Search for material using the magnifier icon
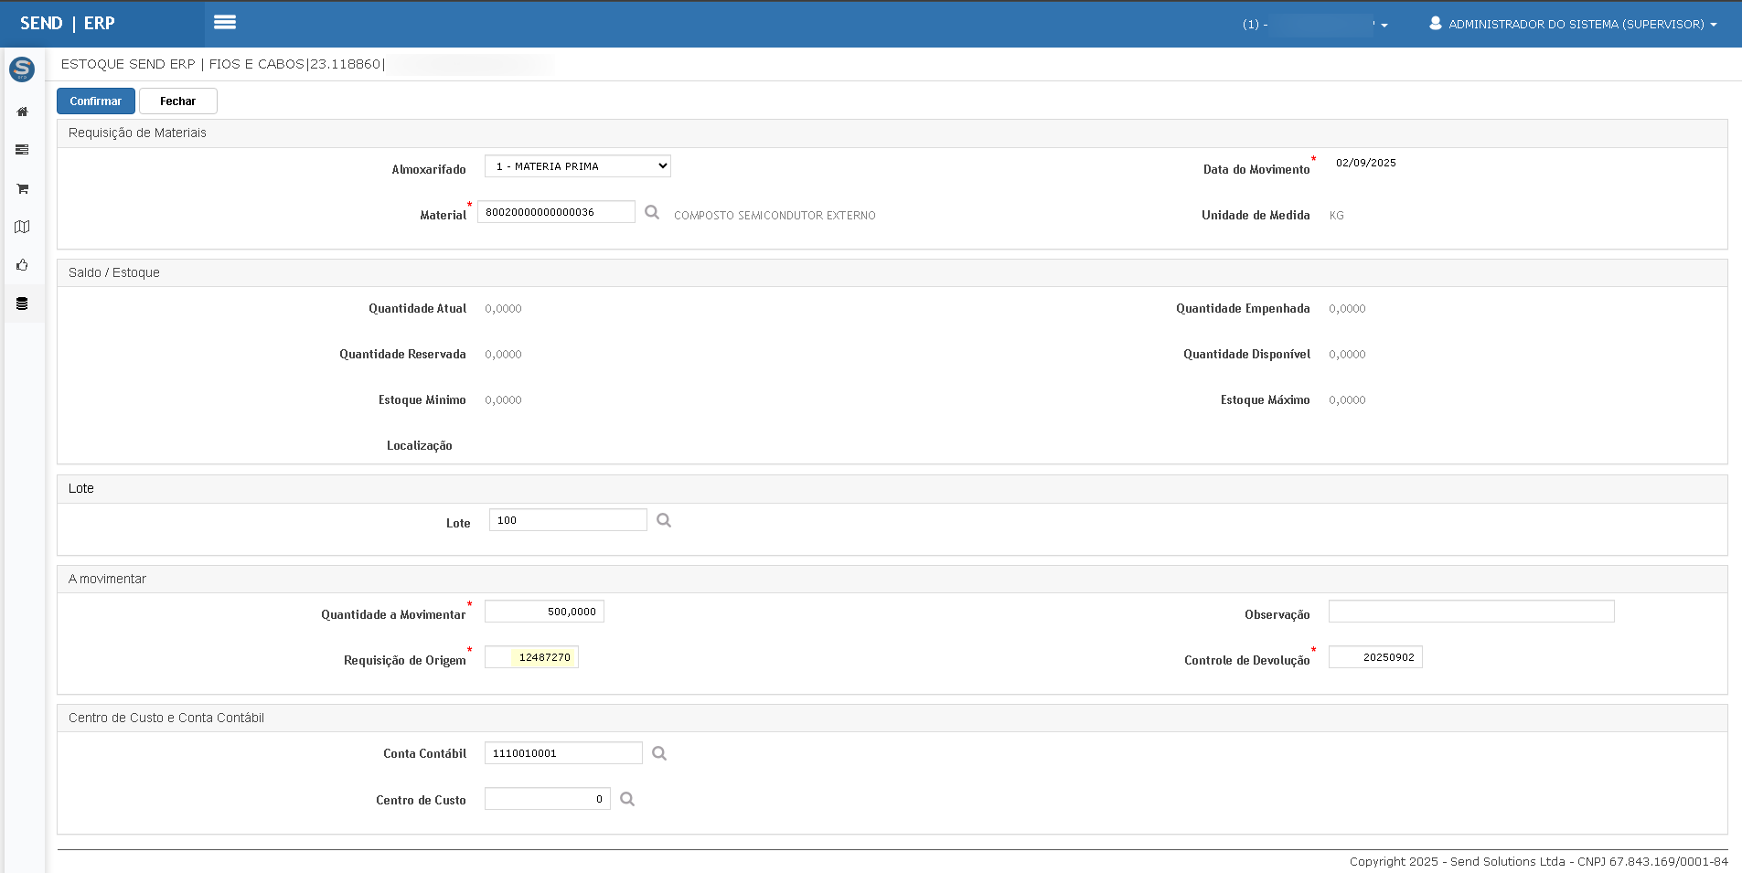This screenshot has height=873, width=1742. [652, 212]
